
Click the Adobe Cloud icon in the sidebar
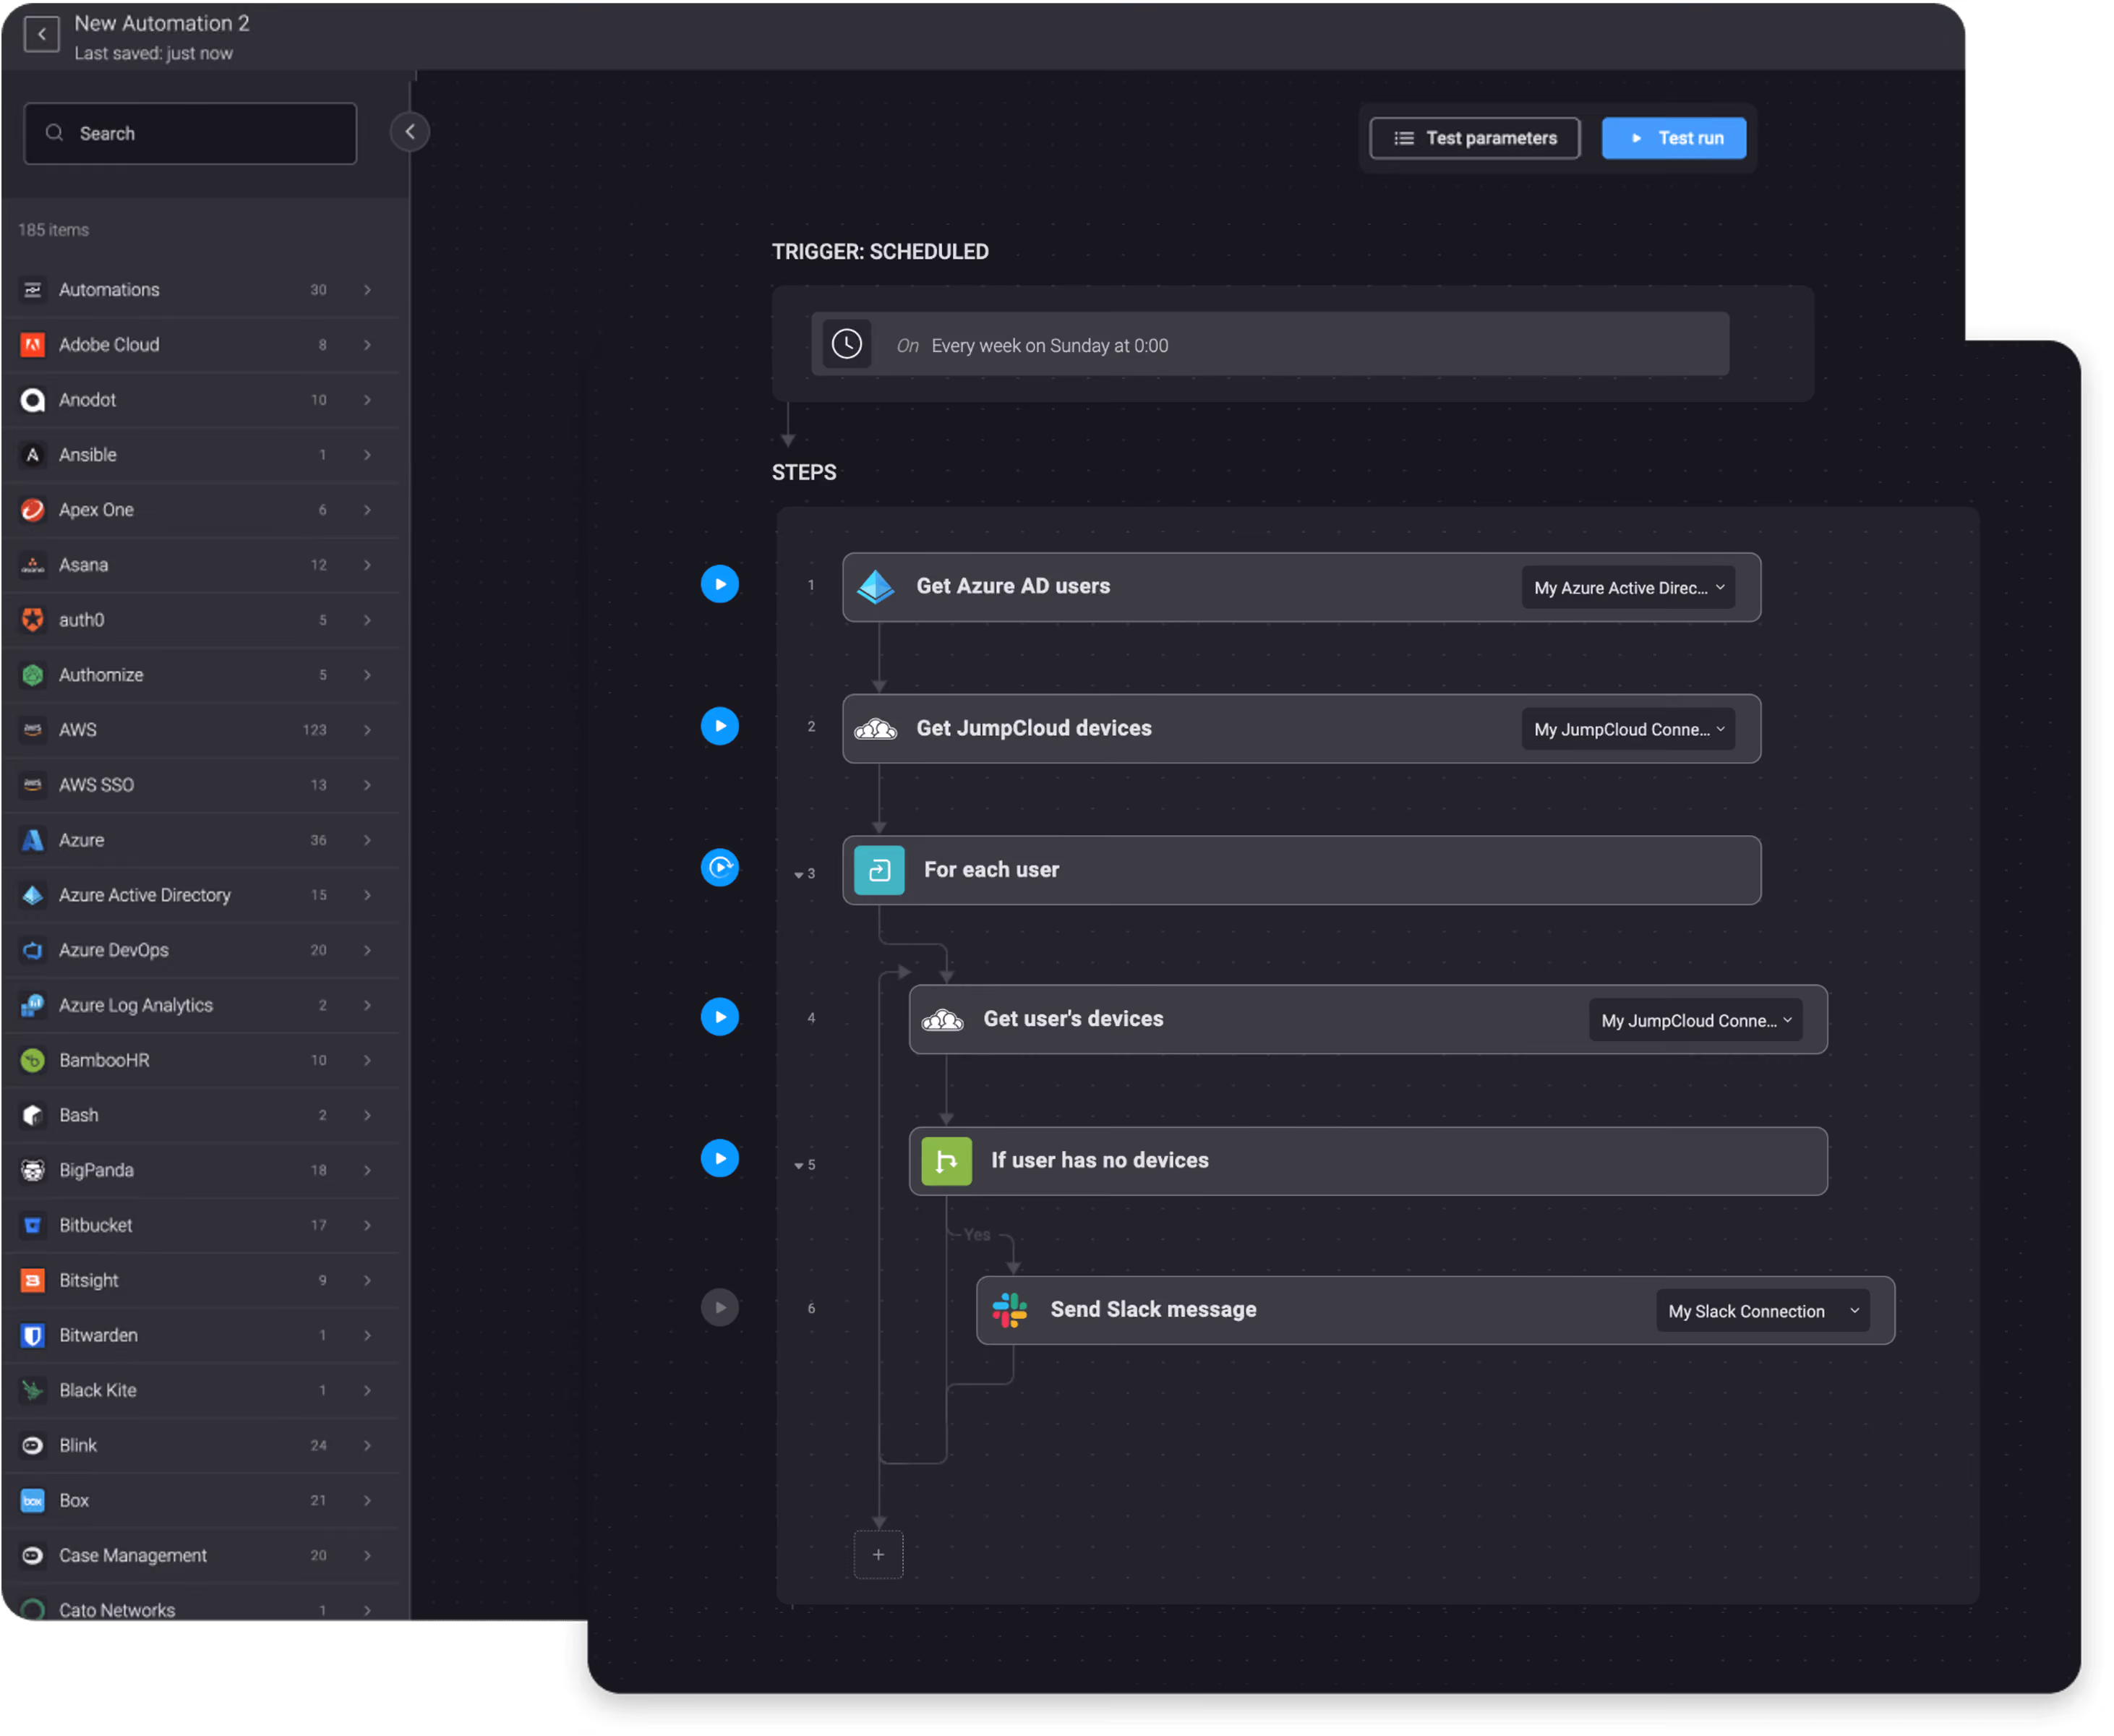pyautogui.click(x=33, y=345)
